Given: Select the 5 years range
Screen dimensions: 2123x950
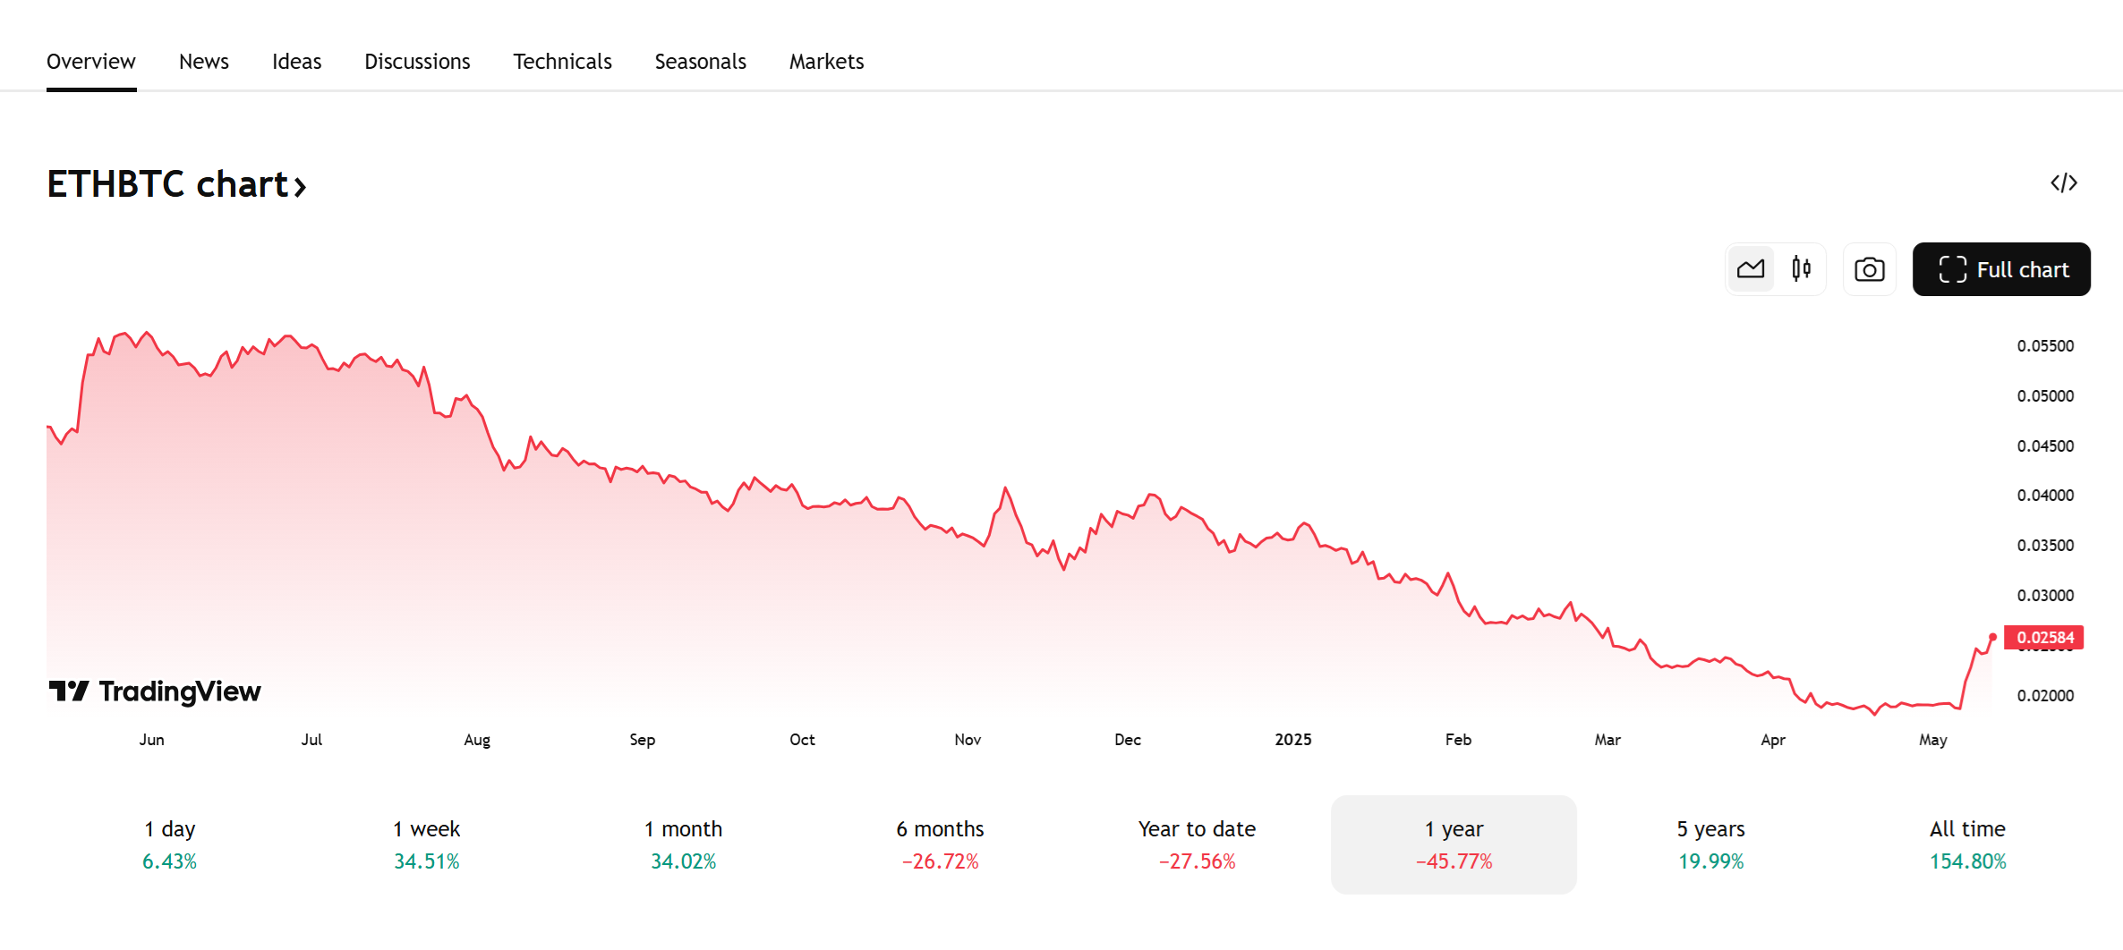Looking at the screenshot, I should click(x=1710, y=844).
